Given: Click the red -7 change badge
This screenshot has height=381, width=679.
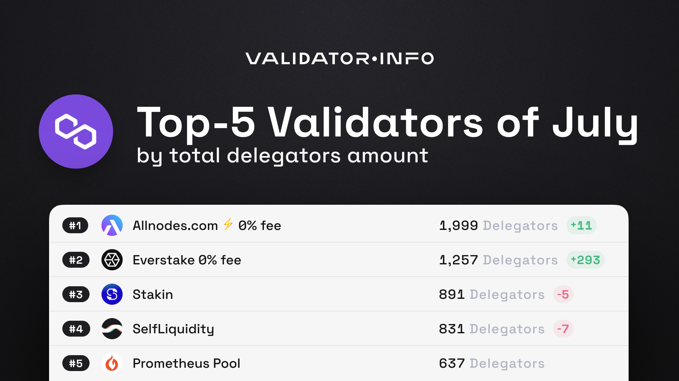Looking at the screenshot, I should click(563, 329).
